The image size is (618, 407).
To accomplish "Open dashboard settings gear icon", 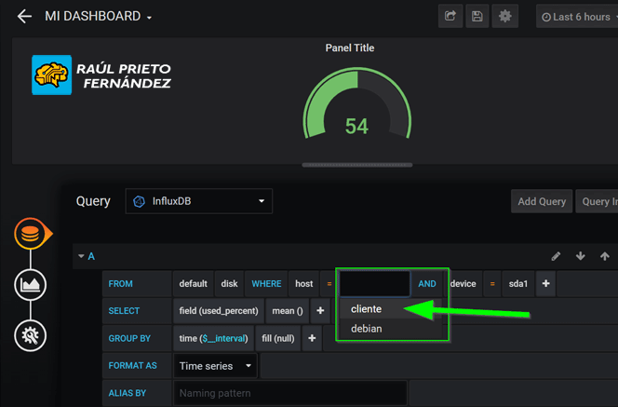I will click(x=505, y=17).
